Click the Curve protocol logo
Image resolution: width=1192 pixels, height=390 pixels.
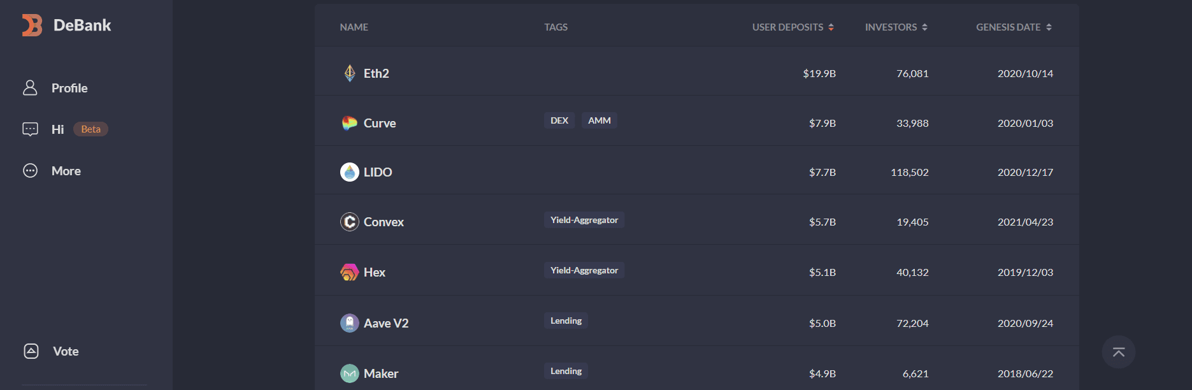coord(350,123)
